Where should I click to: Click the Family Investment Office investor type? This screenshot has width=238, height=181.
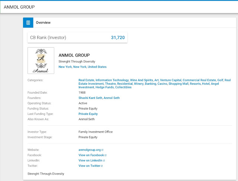click(x=96, y=132)
